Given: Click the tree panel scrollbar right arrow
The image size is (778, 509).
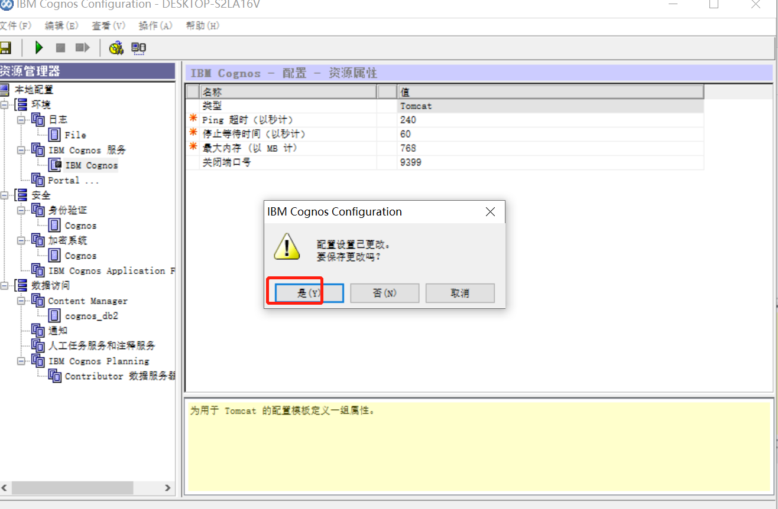Looking at the screenshot, I should click(168, 488).
